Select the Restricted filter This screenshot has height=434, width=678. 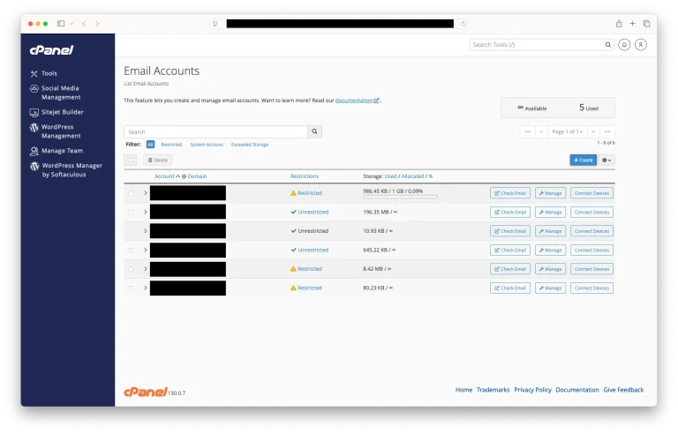pyautogui.click(x=171, y=144)
